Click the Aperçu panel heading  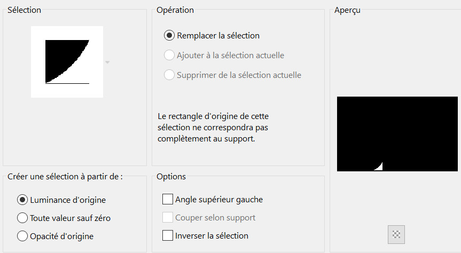[347, 10]
